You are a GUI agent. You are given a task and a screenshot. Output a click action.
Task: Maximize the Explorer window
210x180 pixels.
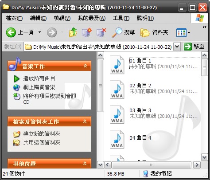192,8
